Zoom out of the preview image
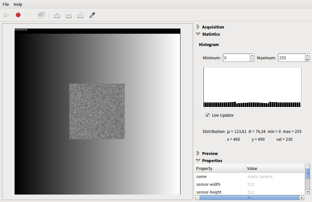 pos(69,15)
